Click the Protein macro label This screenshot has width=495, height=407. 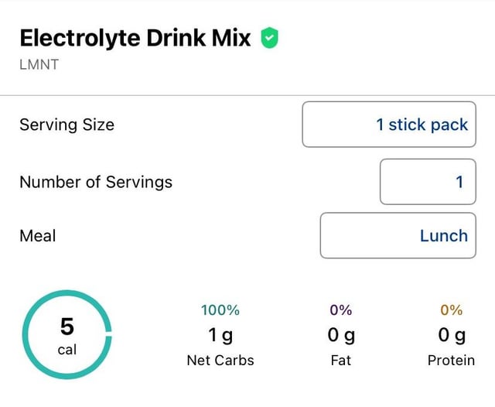[x=452, y=360]
